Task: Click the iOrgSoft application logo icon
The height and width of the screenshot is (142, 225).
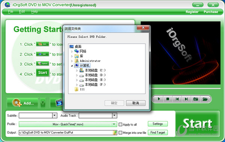Action: [x=7, y=5]
